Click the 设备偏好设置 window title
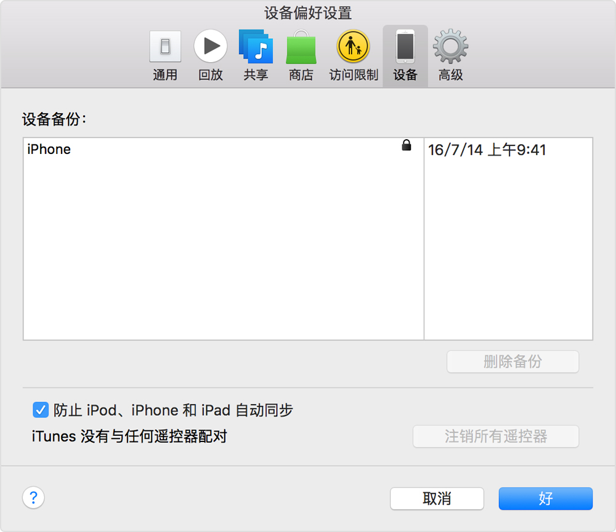616x532 pixels. click(308, 13)
